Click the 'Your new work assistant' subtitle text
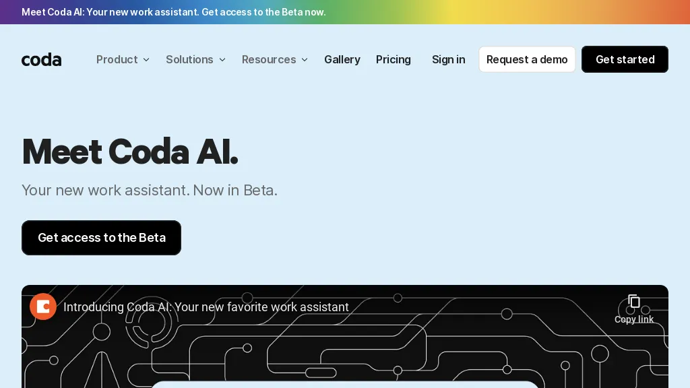 coord(149,190)
